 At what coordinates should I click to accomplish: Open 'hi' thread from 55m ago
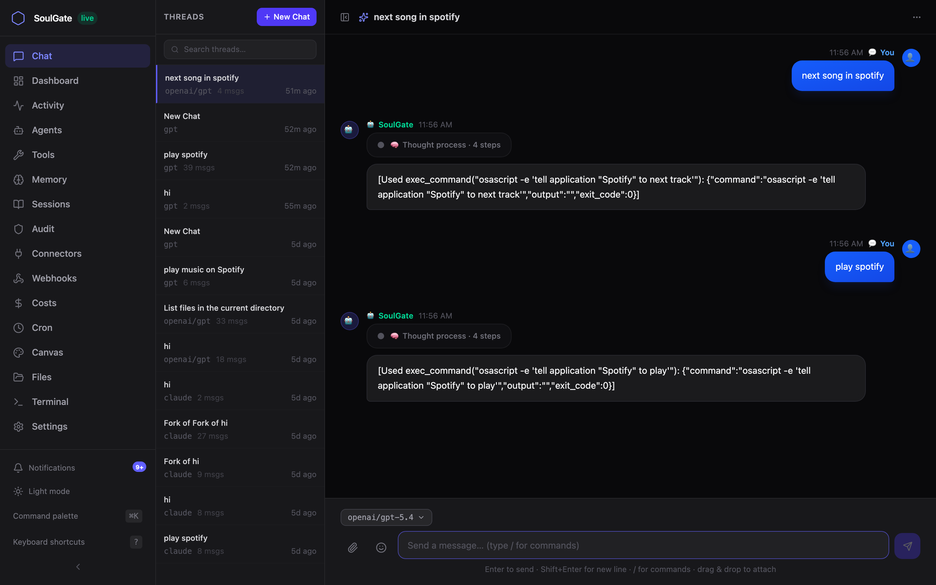click(x=240, y=199)
